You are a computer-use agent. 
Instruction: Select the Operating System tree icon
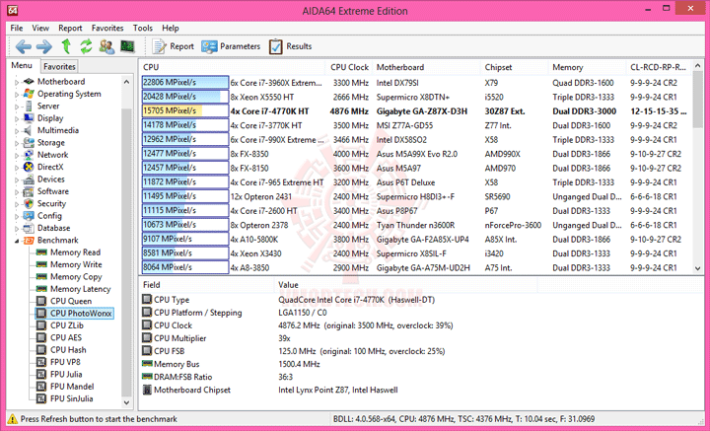[x=29, y=94]
